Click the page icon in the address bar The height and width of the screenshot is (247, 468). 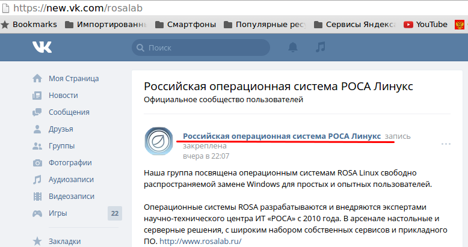pos(5,8)
